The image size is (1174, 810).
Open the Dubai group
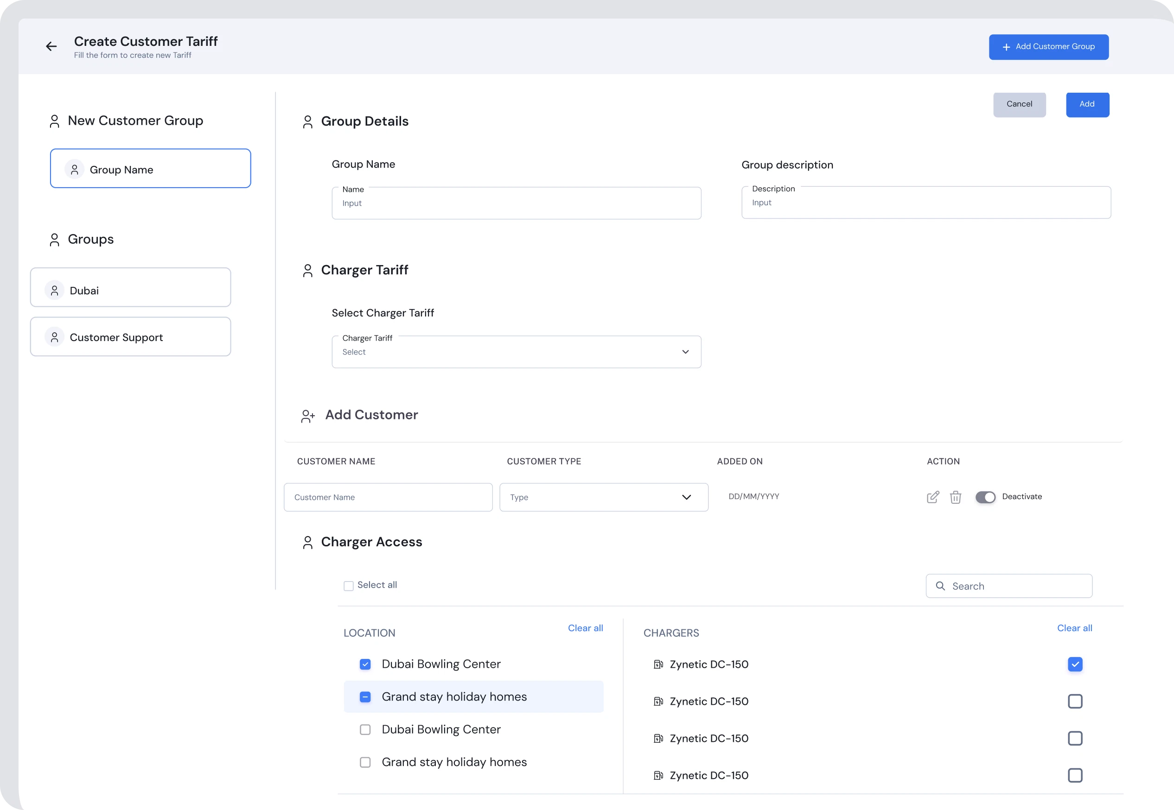tap(130, 287)
